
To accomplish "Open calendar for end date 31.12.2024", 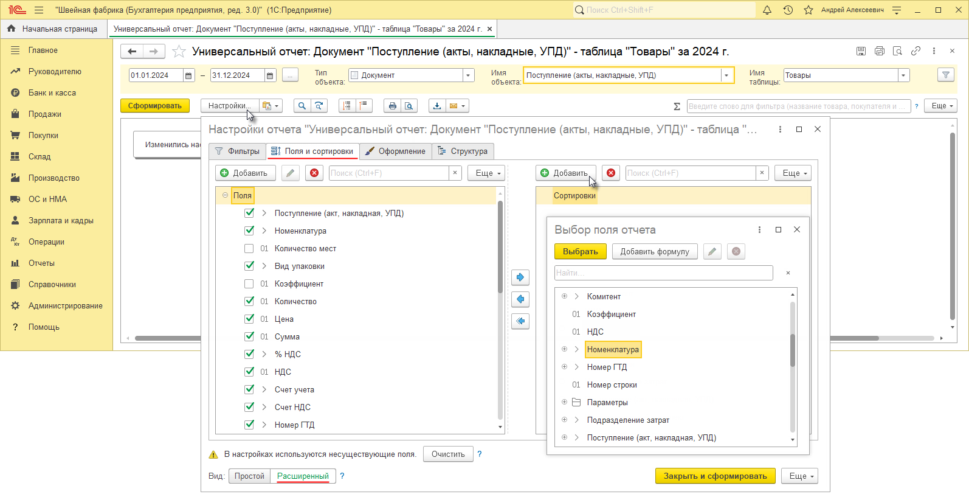I will (270, 75).
